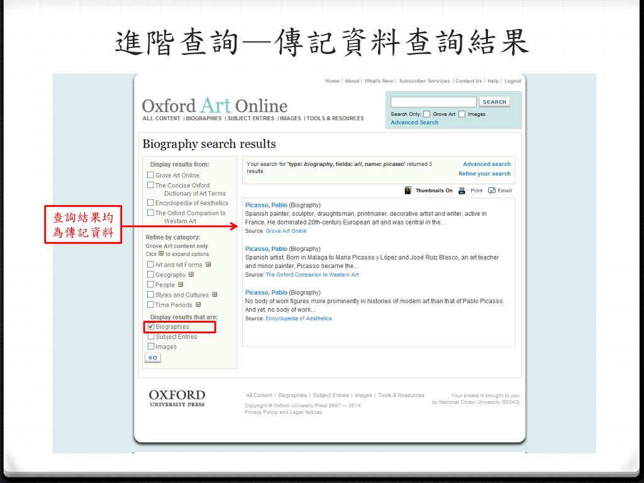Check The Oxford Companion to Western Art checkbox

tap(151, 213)
